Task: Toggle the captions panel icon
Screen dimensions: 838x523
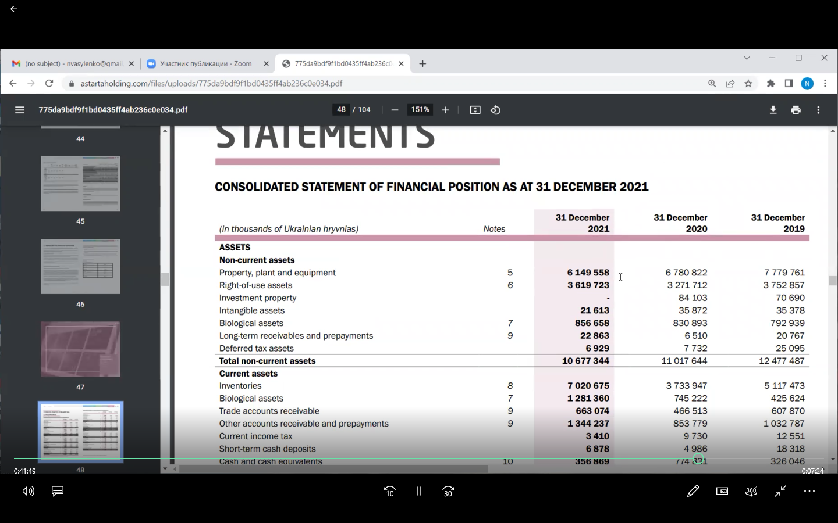Action: 58,491
